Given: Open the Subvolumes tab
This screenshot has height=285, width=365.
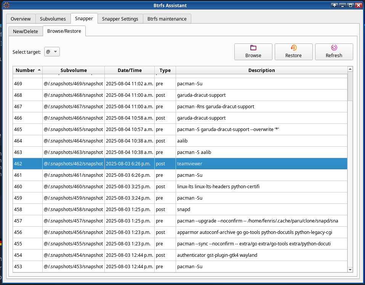Looking at the screenshot, I should 53,19.
